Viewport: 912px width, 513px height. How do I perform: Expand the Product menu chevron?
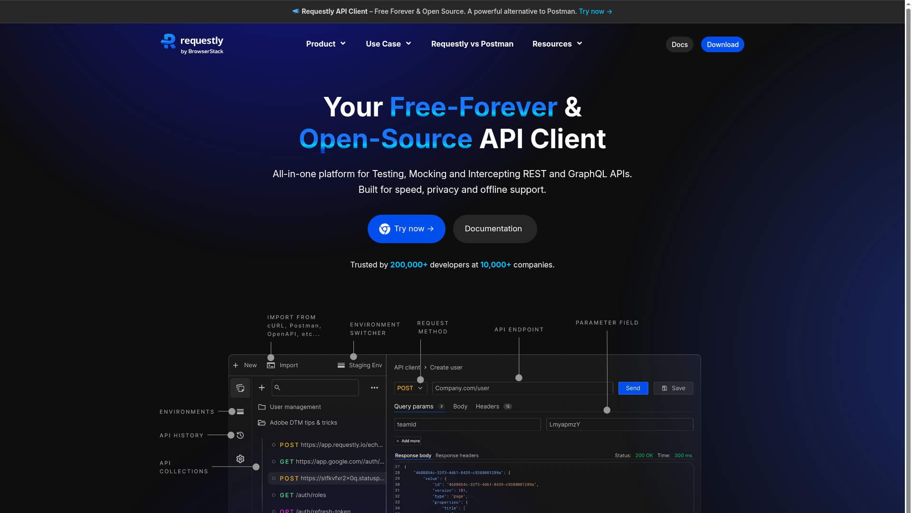click(343, 43)
